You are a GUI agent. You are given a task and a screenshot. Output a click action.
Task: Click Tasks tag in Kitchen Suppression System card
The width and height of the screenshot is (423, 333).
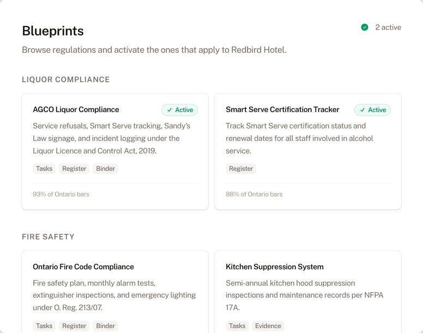pos(237,326)
